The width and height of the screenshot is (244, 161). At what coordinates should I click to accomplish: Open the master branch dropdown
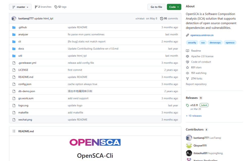point(20,7)
